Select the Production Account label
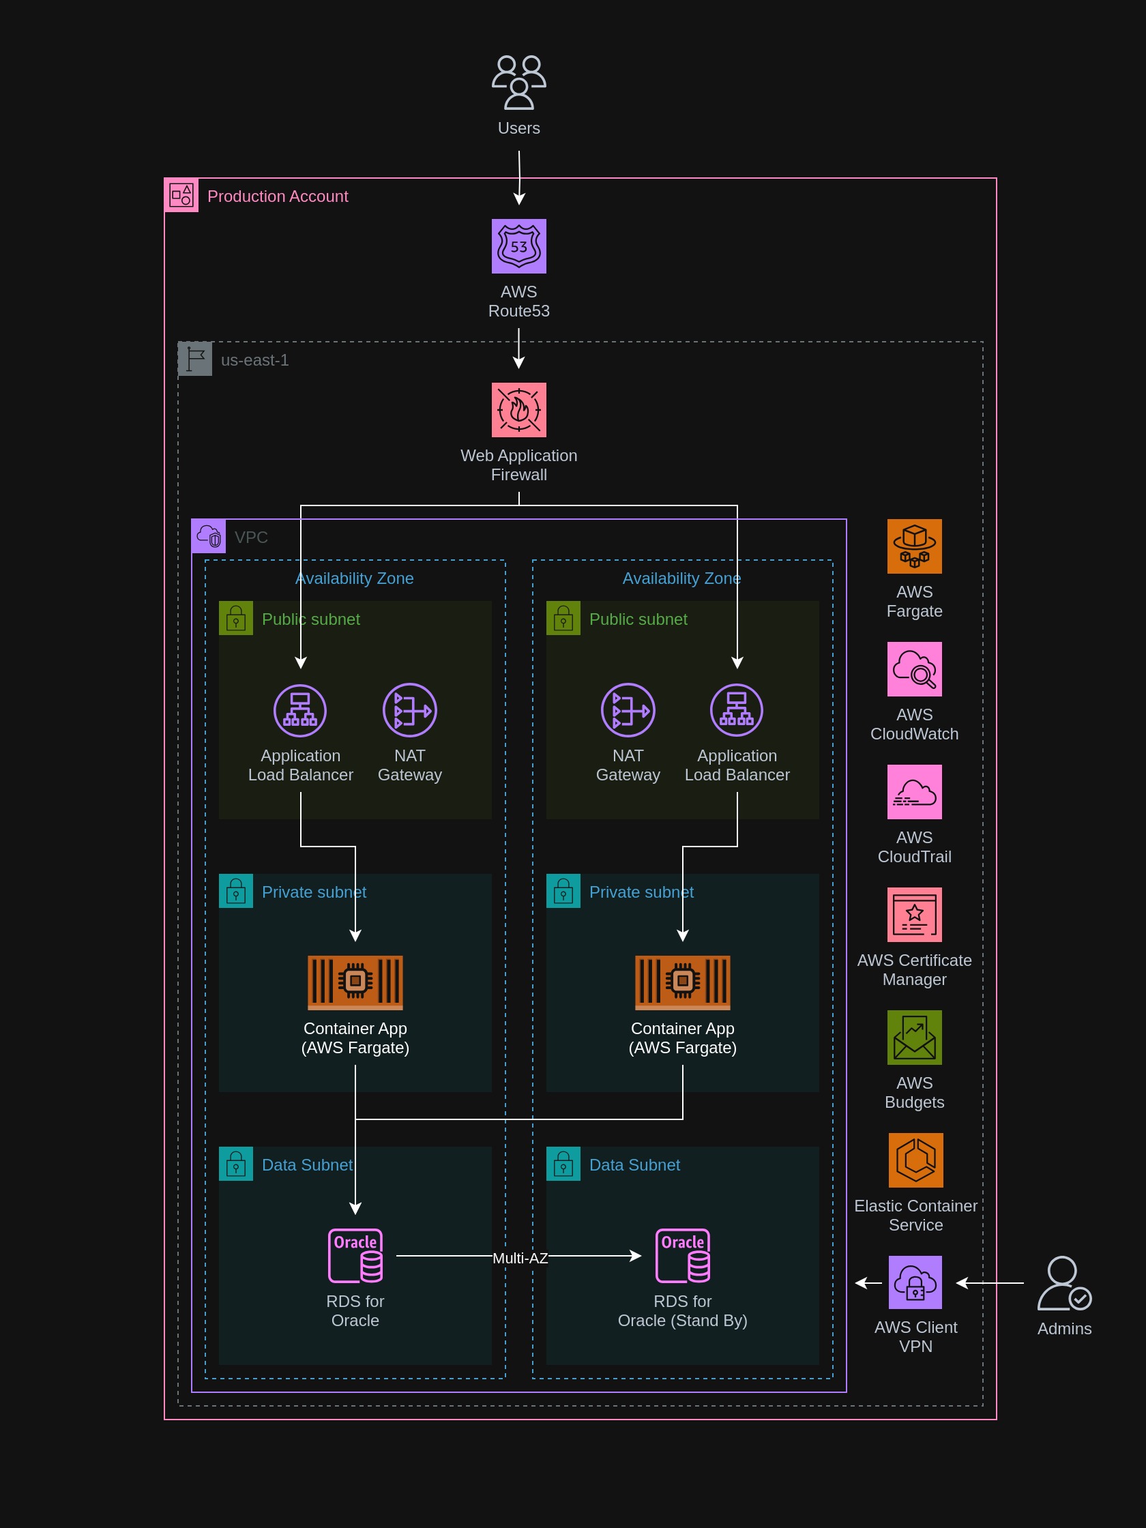 pyautogui.click(x=278, y=196)
